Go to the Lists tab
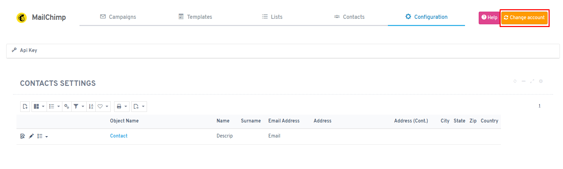Image resolution: width=563 pixels, height=169 pixels. point(272,17)
